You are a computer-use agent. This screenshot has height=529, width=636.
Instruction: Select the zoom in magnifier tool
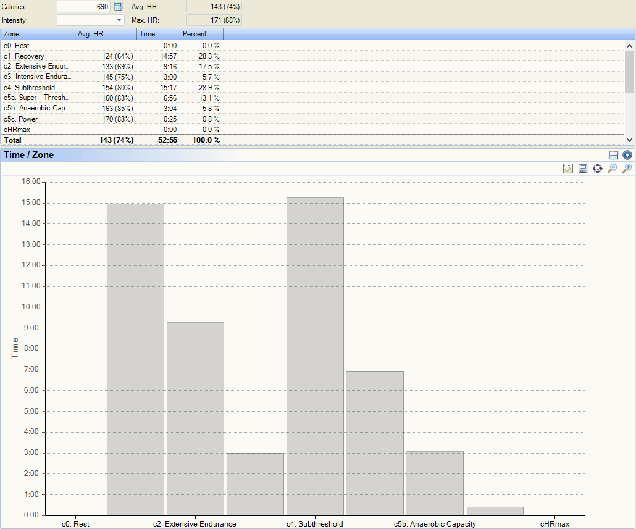[626, 168]
